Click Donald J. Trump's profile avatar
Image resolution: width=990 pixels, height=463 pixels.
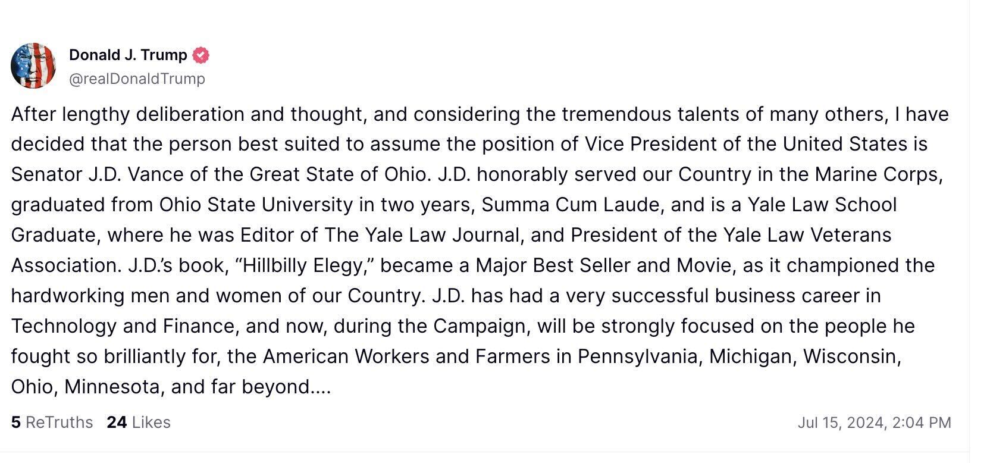point(33,65)
